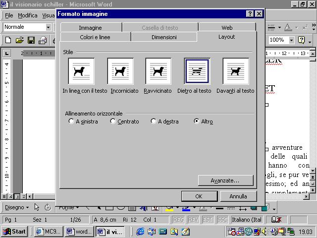317x238 pixels.
Task: Switch to the Dimensioni tab
Action: click(164, 37)
